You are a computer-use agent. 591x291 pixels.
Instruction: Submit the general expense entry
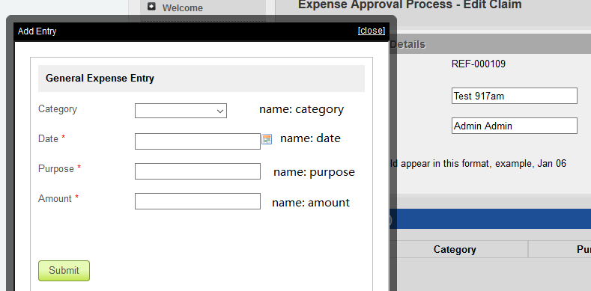tap(64, 271)
